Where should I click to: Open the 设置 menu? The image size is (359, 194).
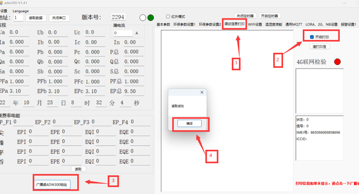point(4,11)
